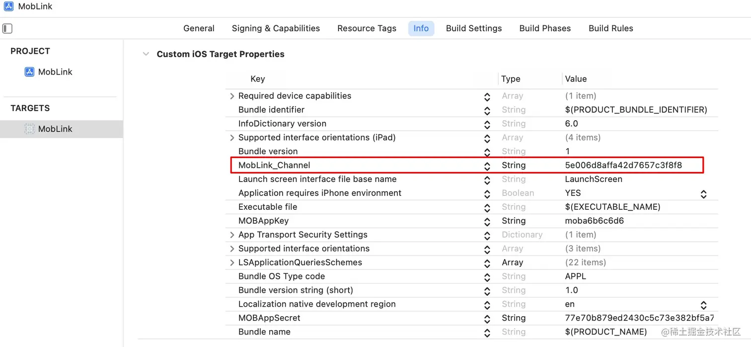
Task: Click the stepper icon on MOBAppKey row
Action: click(x=487, y=221)
